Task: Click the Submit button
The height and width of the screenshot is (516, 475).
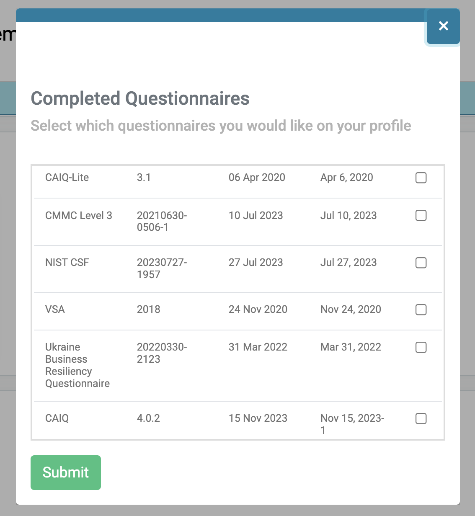Action: coord(65,472)
